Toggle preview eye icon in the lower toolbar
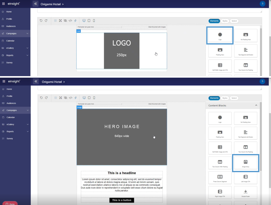The image size is (271, 205). tap(65, 98)
